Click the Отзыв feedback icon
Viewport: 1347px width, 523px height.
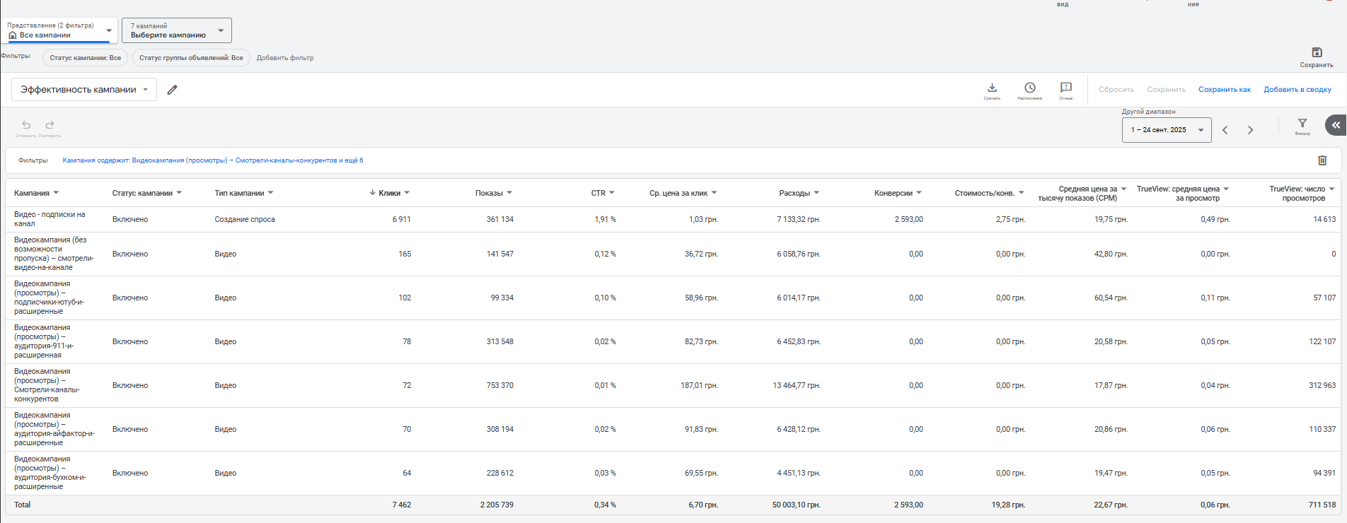click(1066, 88)
